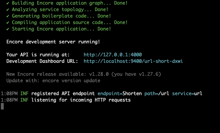Click 'listening for incoming HTTP requests' message
The image size is (220, 133).
pyautogui.click(x=81, y=100)
